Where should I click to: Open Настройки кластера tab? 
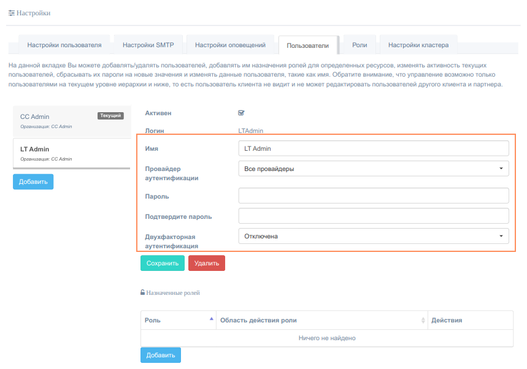pyautogui.click(x=418, y=45)
